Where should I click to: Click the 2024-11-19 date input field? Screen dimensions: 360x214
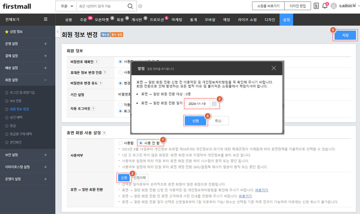[197, 104]
